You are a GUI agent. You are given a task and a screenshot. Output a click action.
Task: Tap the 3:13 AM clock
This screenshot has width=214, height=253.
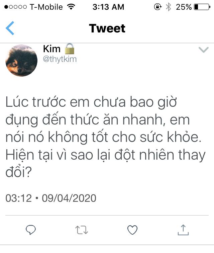pos(108,7)
